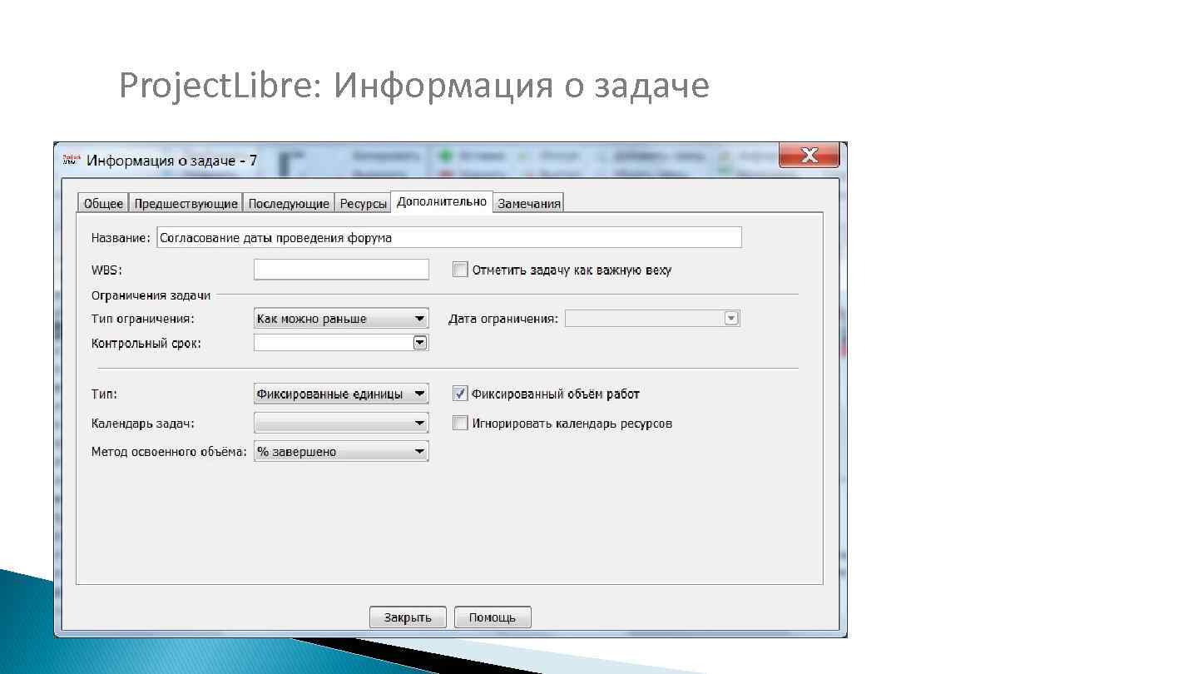Open the Метод освоенного объёма dropdown
This screenshot has width=1198, height=674.
point(341,451)
